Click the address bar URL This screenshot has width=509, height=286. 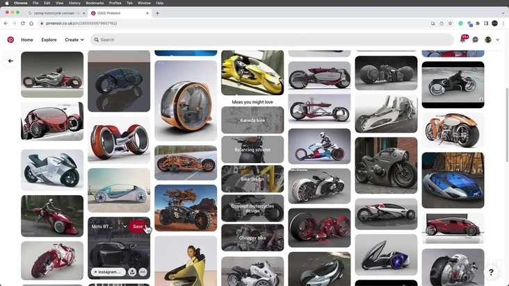(81, 24)
